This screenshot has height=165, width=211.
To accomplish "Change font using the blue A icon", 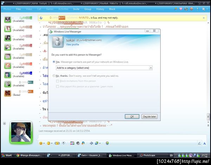I will (x=204, y=144).
